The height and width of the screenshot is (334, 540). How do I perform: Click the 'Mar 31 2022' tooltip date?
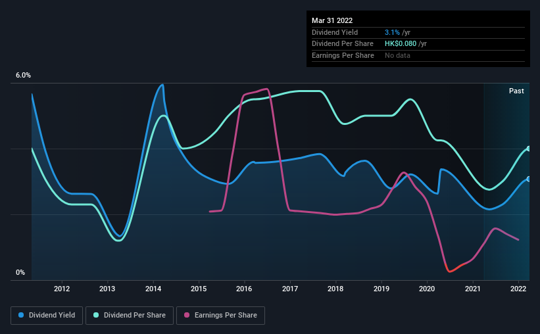pyautogui.click(x=332, y=20)
